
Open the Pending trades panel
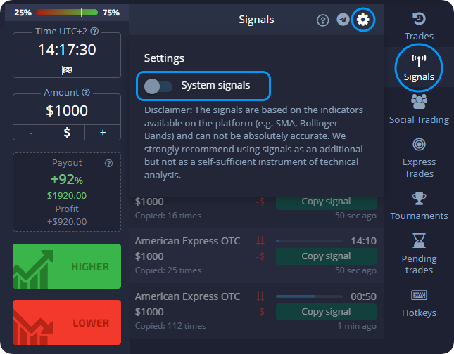pos(419,254)
